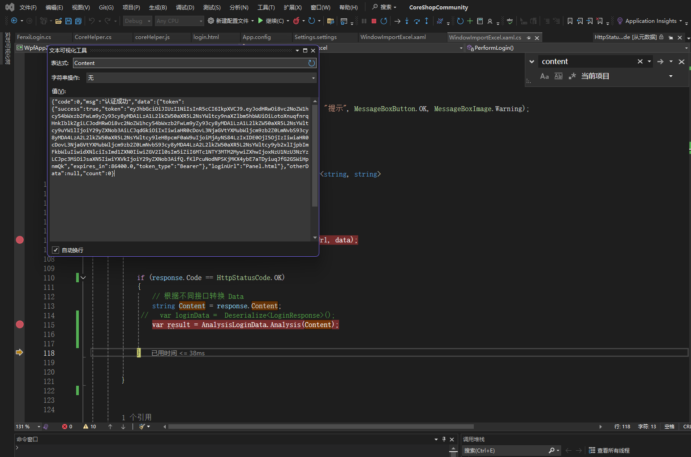This screenshot has width=691, height=457.
Task: Open the 扩展(X) menu
Action: (x=292, y=7)
